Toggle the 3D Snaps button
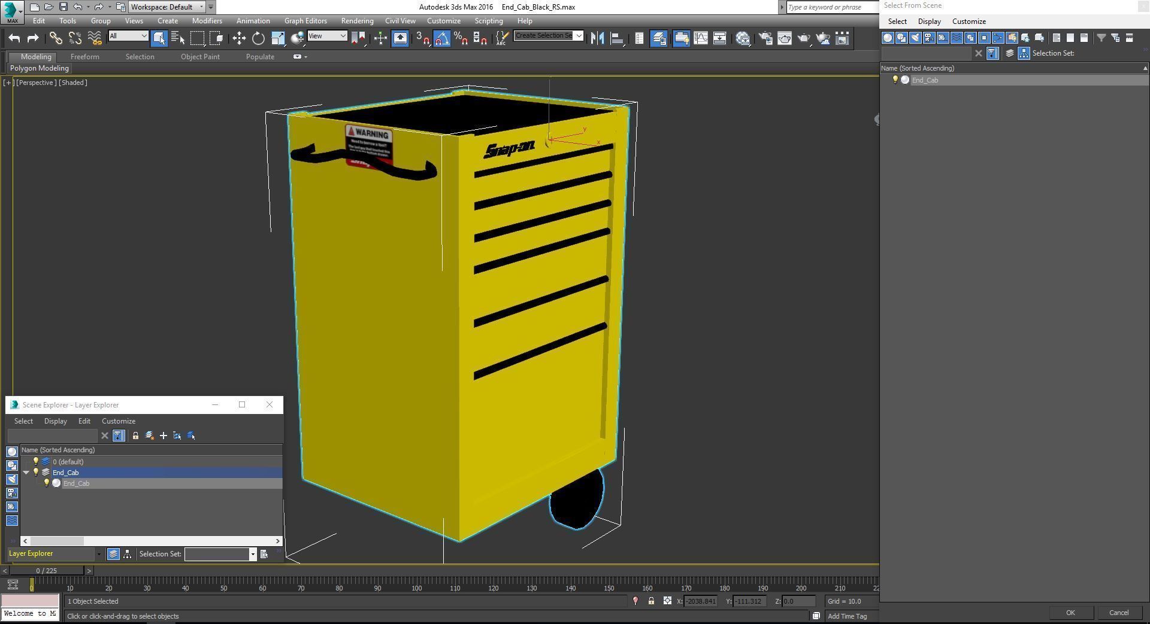Viewport: 1150px width, 624px height. click(x=422, y=38)
